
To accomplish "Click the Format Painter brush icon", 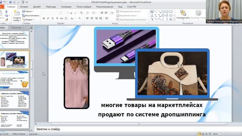I will [6, 20].
